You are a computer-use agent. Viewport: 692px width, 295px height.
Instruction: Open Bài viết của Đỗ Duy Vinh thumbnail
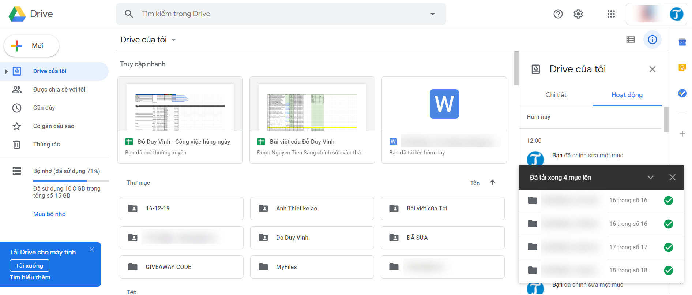(312, 104)
